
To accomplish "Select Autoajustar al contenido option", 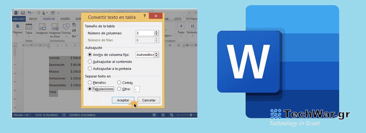I will 90,62.
